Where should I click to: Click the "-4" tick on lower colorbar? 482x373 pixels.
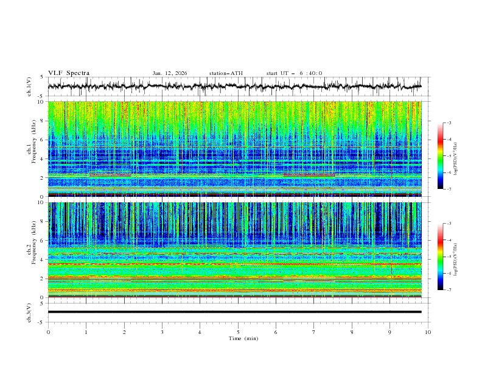(449, 240)
